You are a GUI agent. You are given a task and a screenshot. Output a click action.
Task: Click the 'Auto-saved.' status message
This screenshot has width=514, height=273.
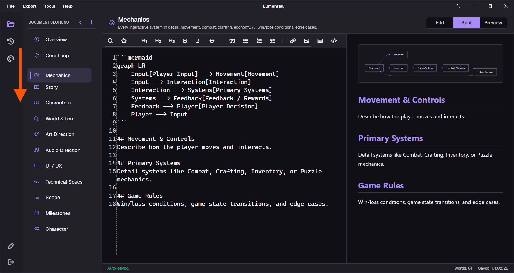coord(118,268)
